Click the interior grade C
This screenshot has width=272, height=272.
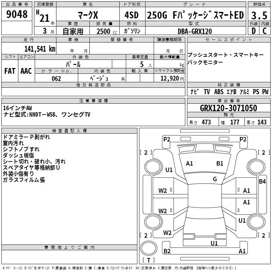[265, 31]
